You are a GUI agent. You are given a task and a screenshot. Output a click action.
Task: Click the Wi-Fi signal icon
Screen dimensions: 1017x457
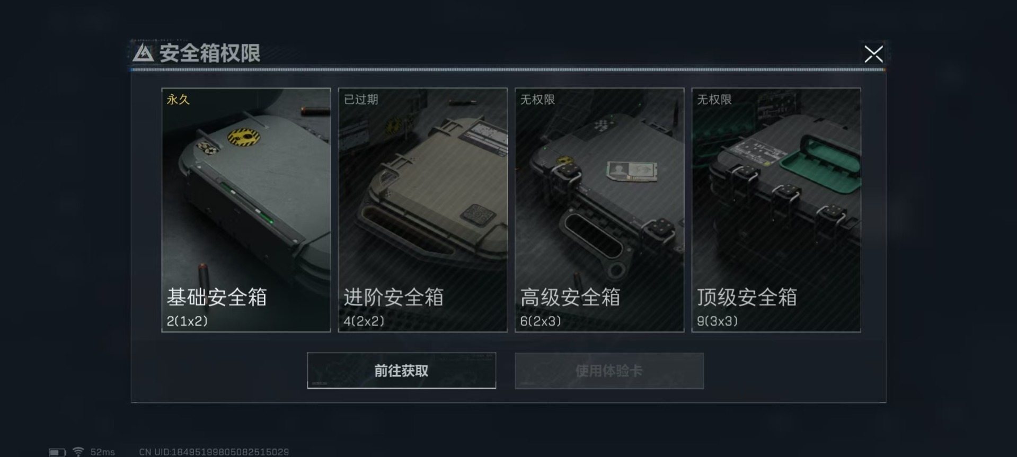(x=78, y=452)
